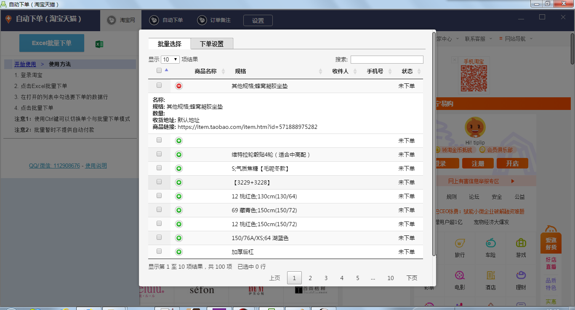Screen dimensions: 575x310
Task: Click the 设置 button
Action: (258, 20)
